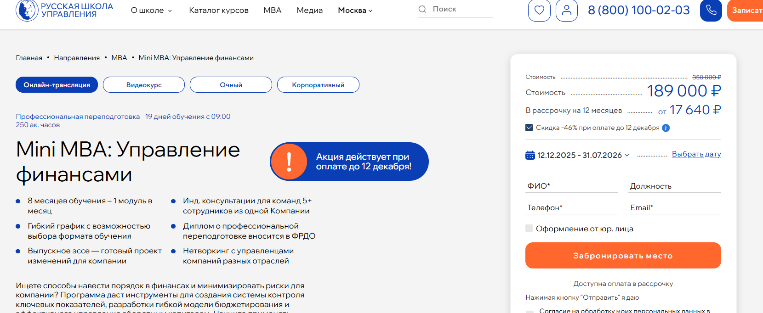Go to 'Направления' breadcrumb link
763x313 pixels.
[77, 58]
